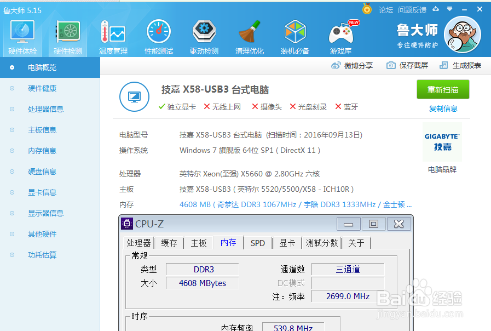
Task: Open 论坛 forum link
Action: point(386,10)
